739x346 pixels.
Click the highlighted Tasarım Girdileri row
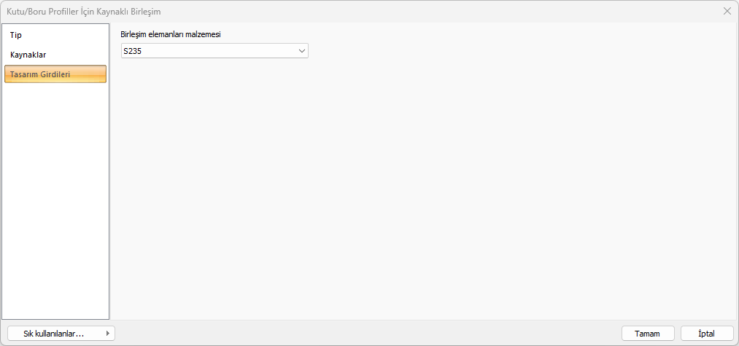pyautogui.click(x=55, y=74)
